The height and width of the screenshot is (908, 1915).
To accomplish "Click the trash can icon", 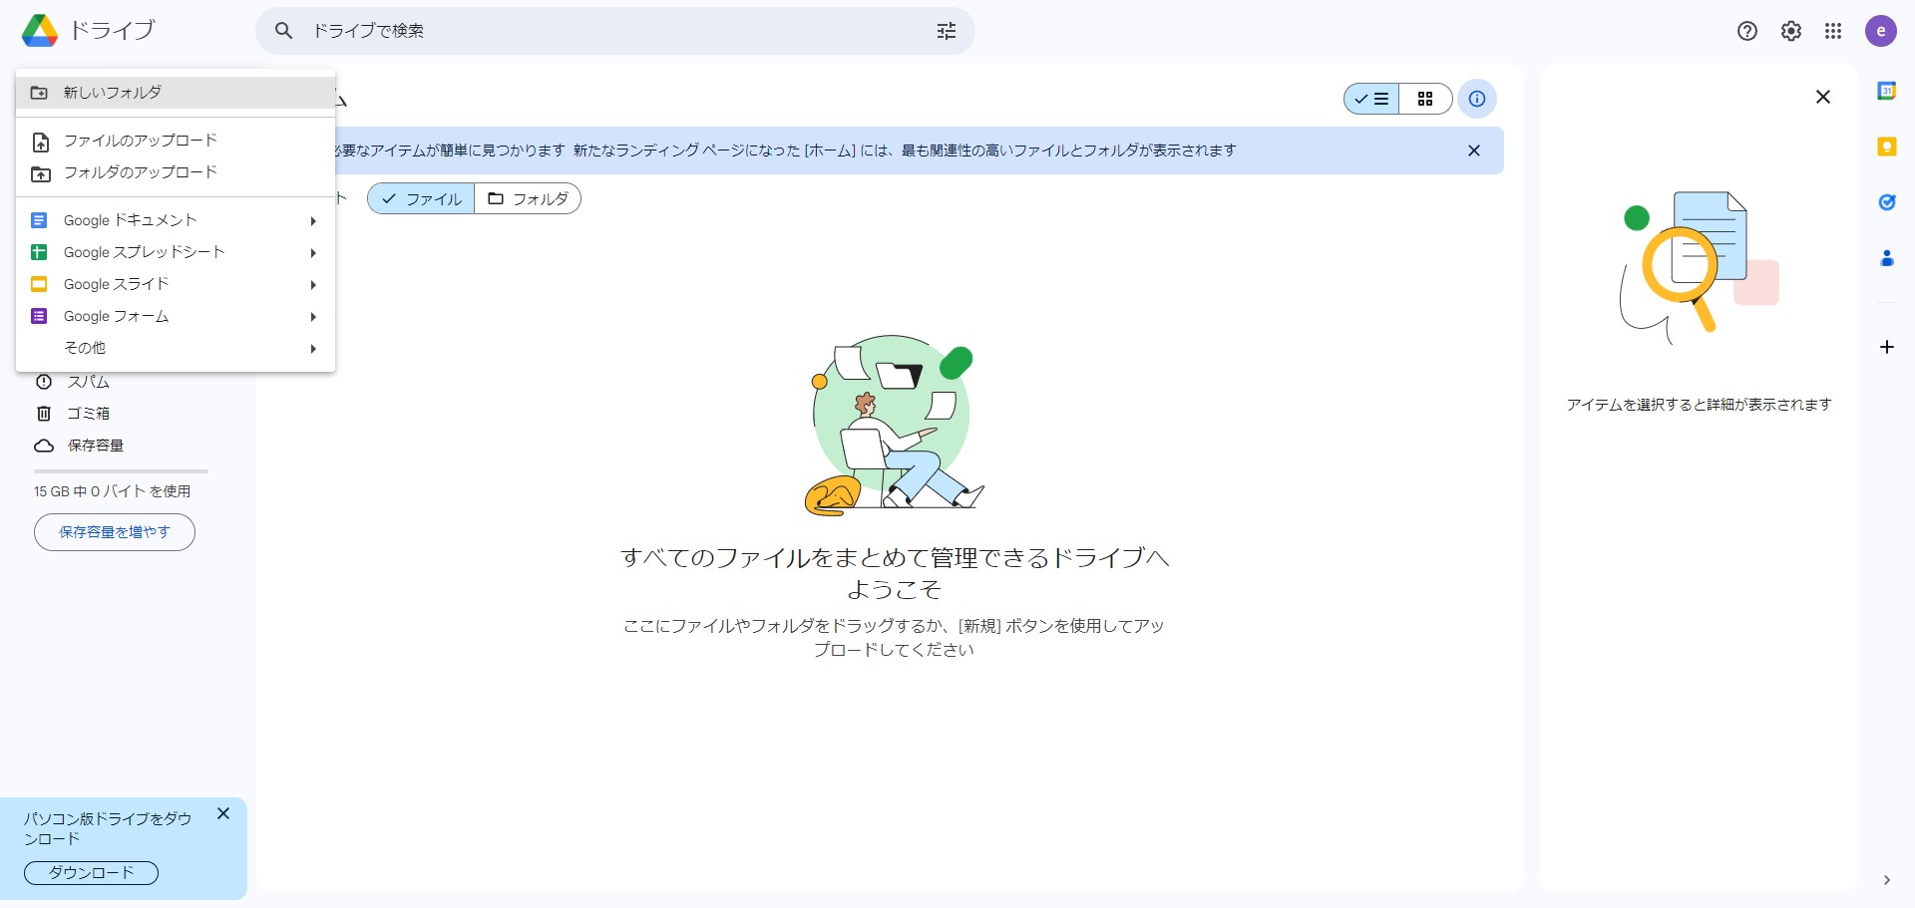I will click(x=44, y=414).
